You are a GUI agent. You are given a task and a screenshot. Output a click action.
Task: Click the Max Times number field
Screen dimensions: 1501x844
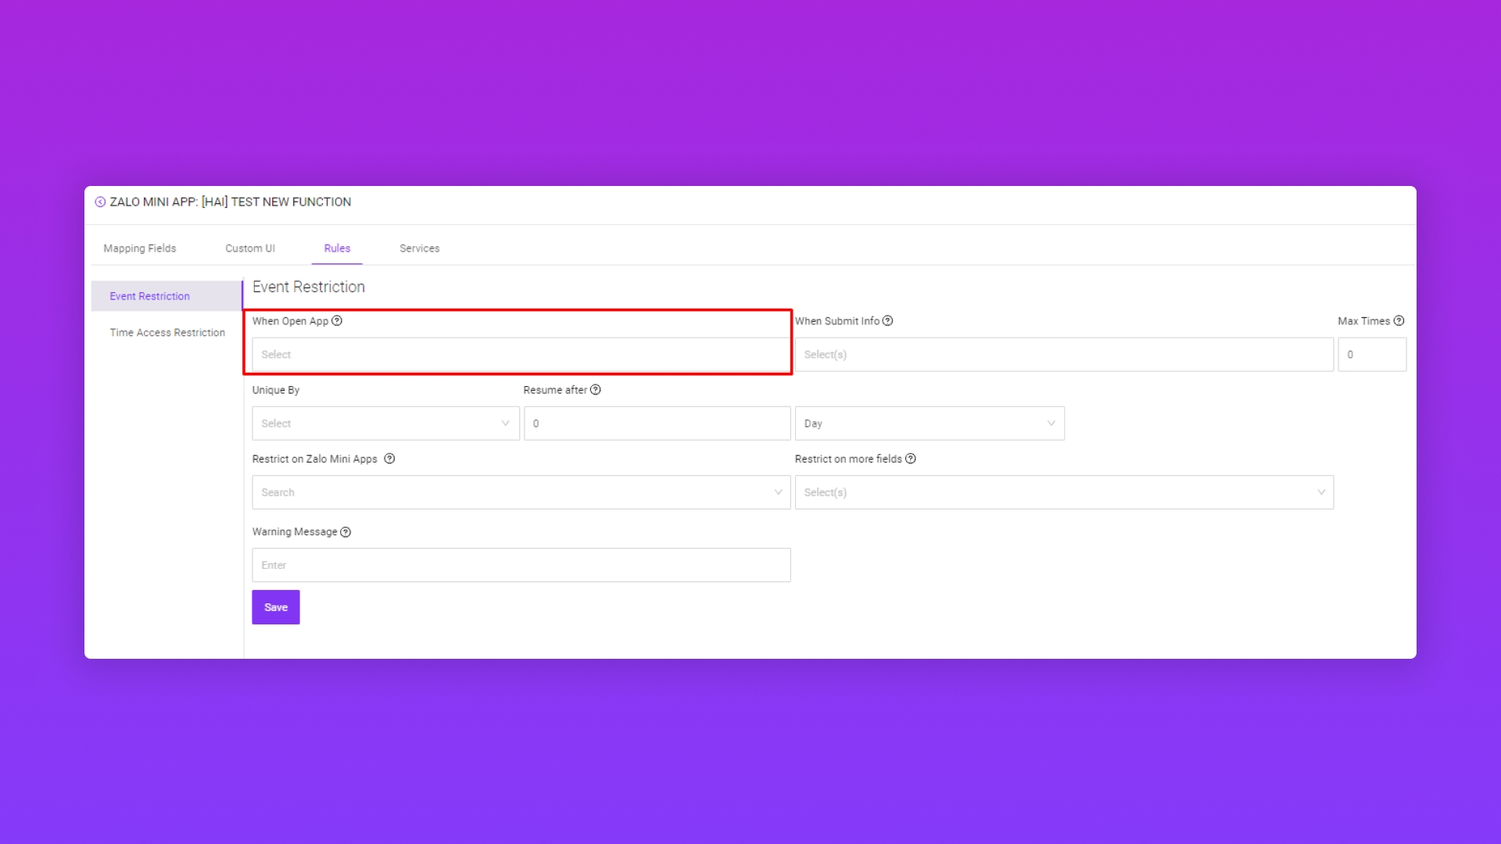1371,354
